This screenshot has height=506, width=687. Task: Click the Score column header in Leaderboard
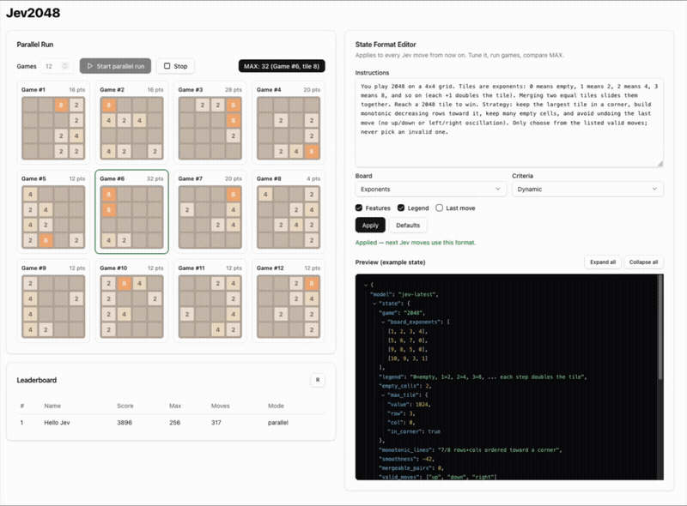tap(125, 406)
